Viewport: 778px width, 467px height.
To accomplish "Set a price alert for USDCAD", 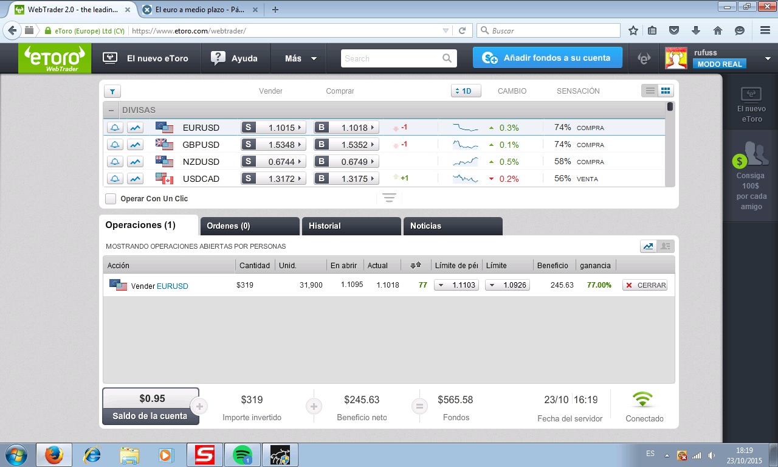I will pyautogui.click(x=115, y=179).
